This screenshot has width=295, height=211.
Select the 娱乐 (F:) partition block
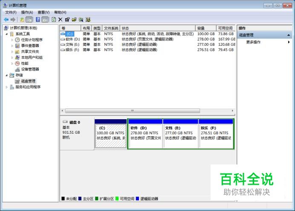point(216,134)
